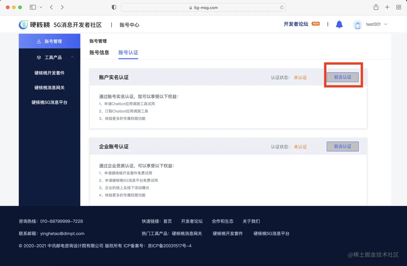Open the Safari share icon
The height and width of the screenshot is (266, 407).
tap(376, 7)
